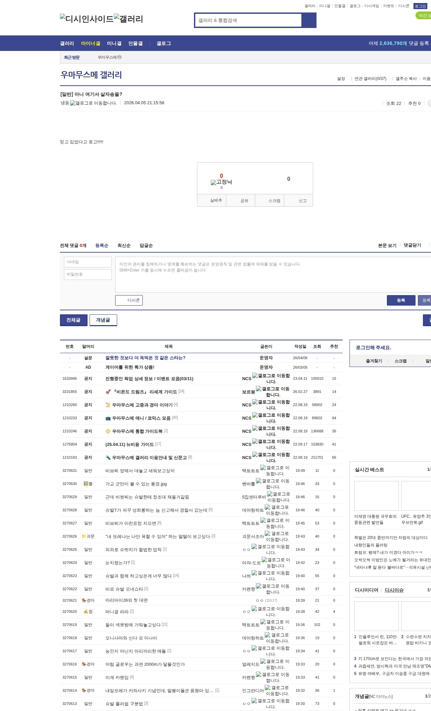Open the TV icon 애니 / 코믹스 모음 notice
This screenshot has width=431, height=711.
(141, 418)
